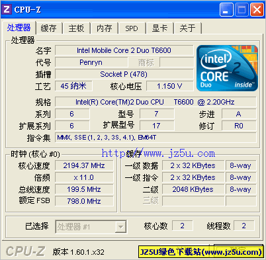Click the core speed value 2194.37 MHz
Image resolution: width=266 pixels, height=260 pixels.
84,165
